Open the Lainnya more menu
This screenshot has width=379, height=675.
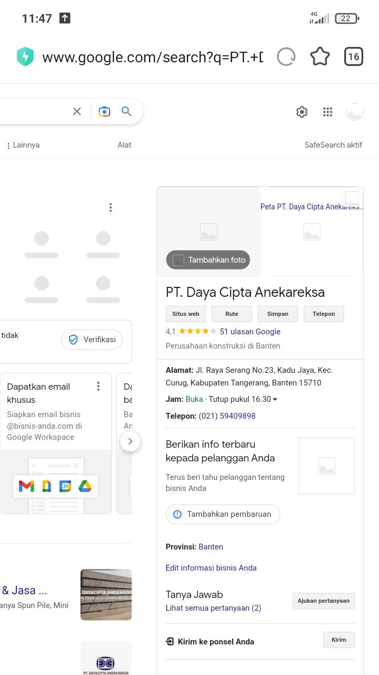23,145
